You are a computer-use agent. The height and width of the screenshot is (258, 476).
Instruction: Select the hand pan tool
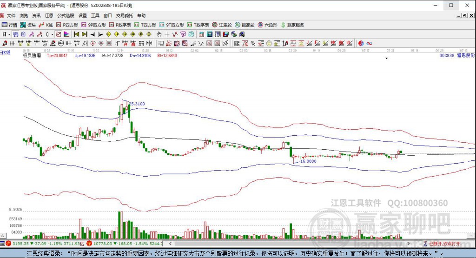(159, 34)
